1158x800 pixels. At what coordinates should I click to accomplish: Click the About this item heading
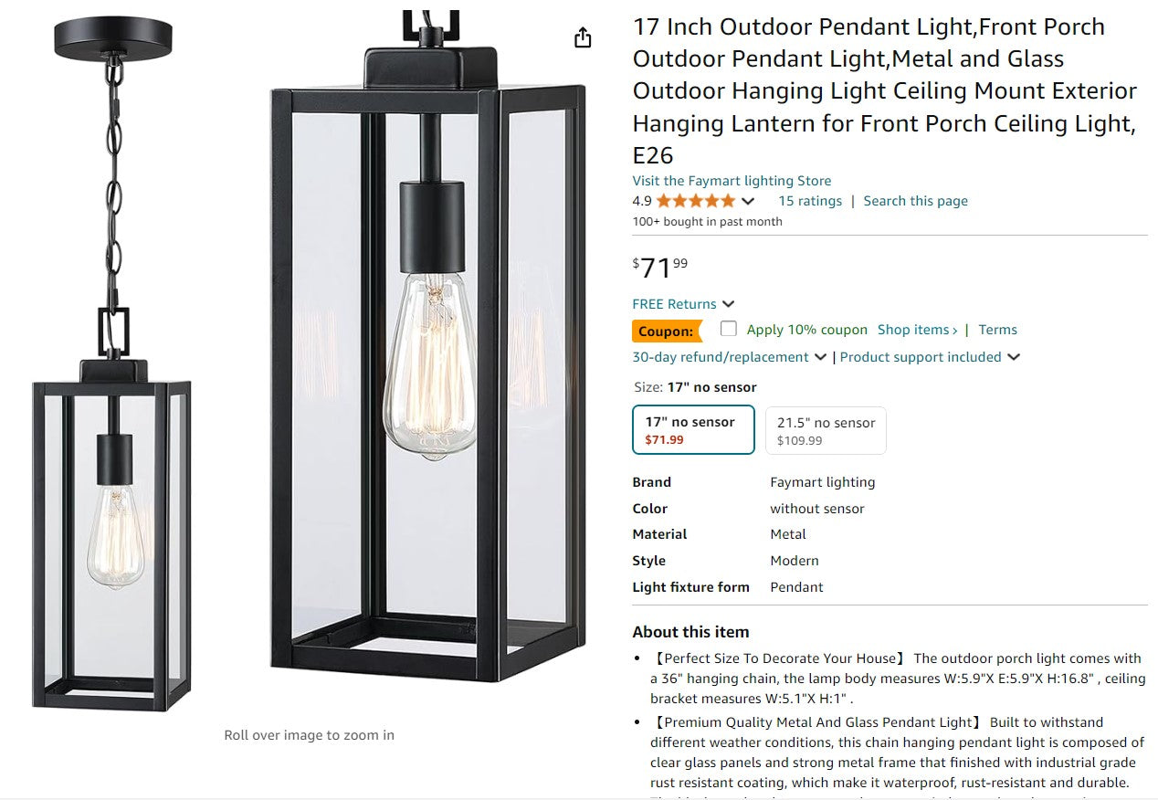tap(690, 631)
